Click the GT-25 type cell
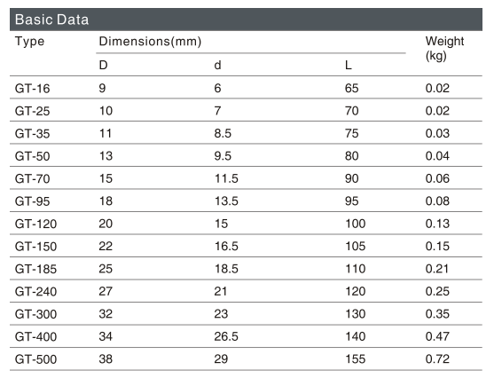The image size is (494, 378). tap(33, 111)
